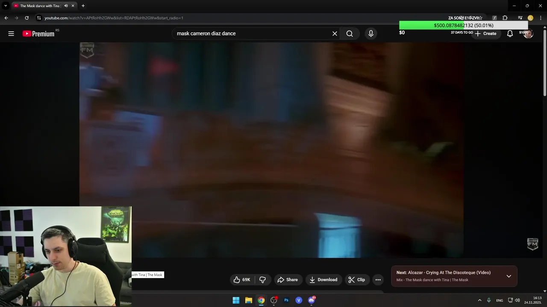Expand the Mix playlist panel chevron
The image size is (547, 307).
(509, 276)
